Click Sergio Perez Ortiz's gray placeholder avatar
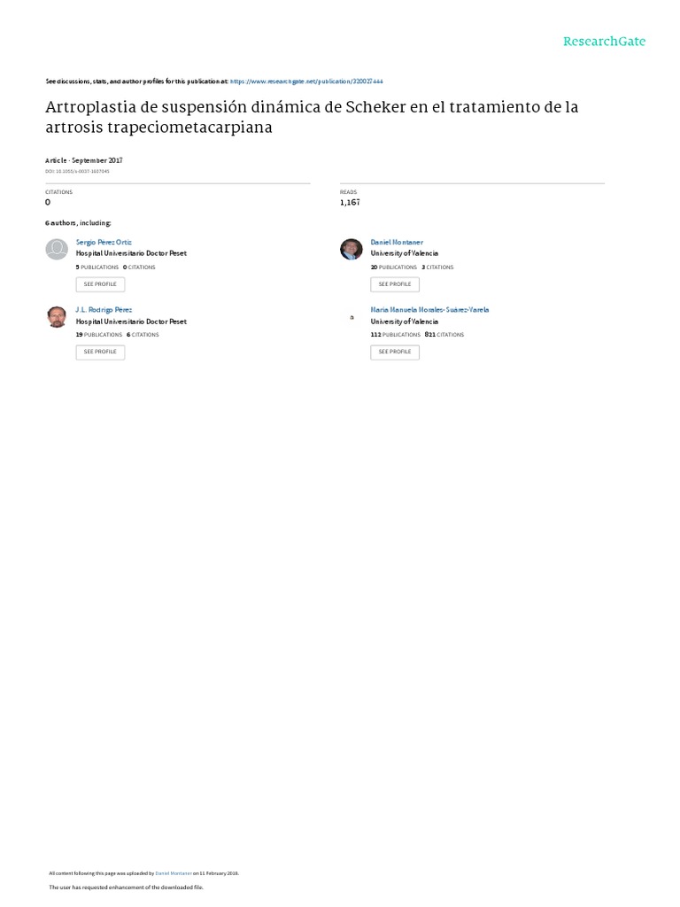 (x=57, y=249)
